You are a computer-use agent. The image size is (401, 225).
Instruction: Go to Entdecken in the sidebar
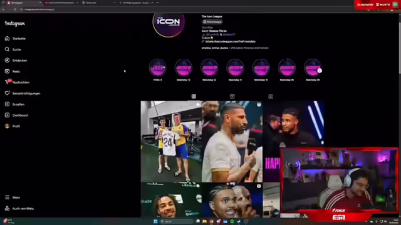coord(16,61)
